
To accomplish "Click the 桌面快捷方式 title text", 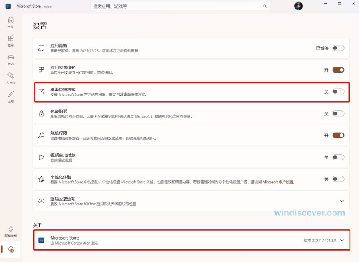I will tap(63, 90).
